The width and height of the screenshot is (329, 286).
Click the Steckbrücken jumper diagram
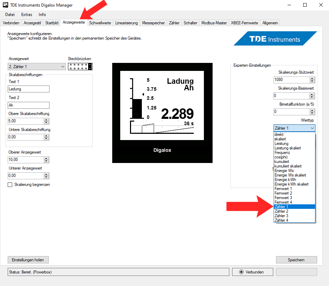pos(80,66)
